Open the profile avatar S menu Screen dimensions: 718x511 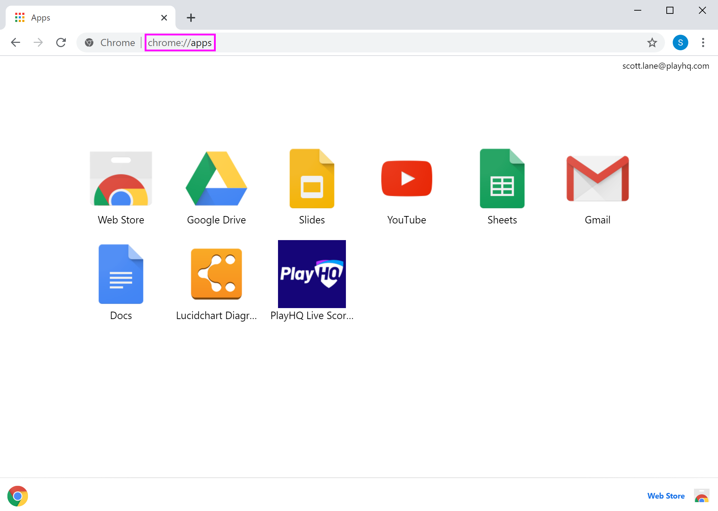[680, 43]
